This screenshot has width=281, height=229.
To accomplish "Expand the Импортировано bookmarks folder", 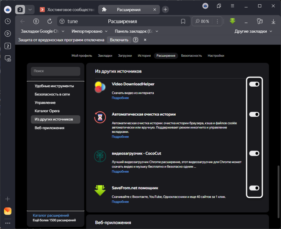I will click(90, 31).
